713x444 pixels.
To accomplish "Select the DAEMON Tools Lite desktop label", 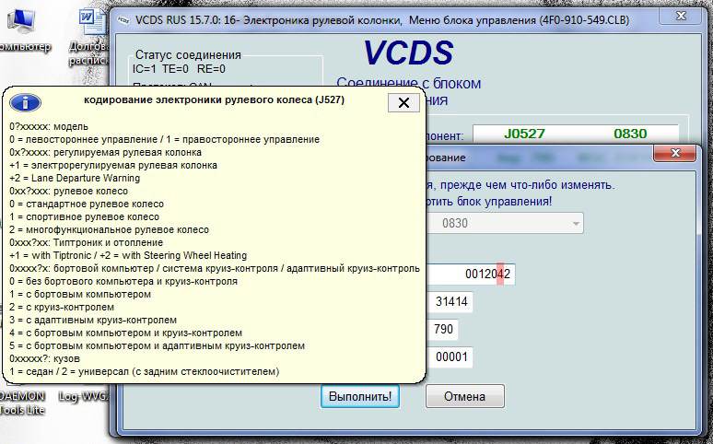I will [x=22, y=403].
